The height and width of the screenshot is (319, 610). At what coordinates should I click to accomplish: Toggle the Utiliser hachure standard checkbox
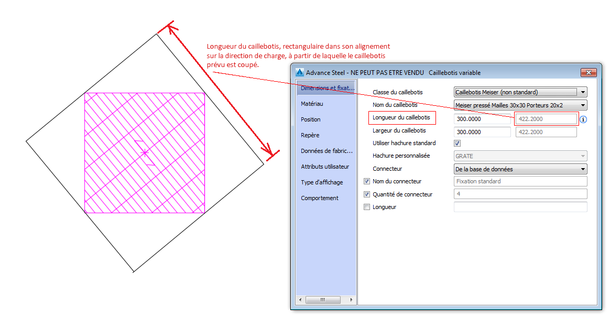pyautogui.click(x=457, y=143)
